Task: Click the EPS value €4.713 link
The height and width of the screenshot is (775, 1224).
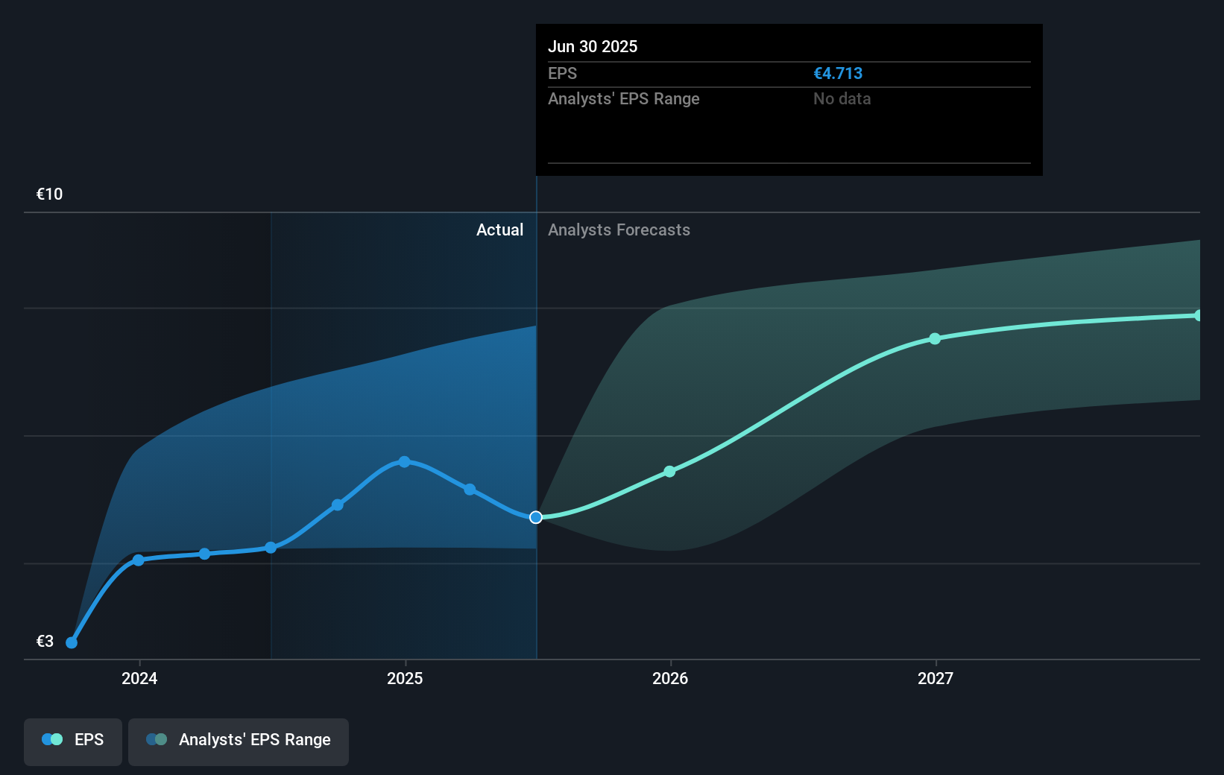Action: coord(838,73)
